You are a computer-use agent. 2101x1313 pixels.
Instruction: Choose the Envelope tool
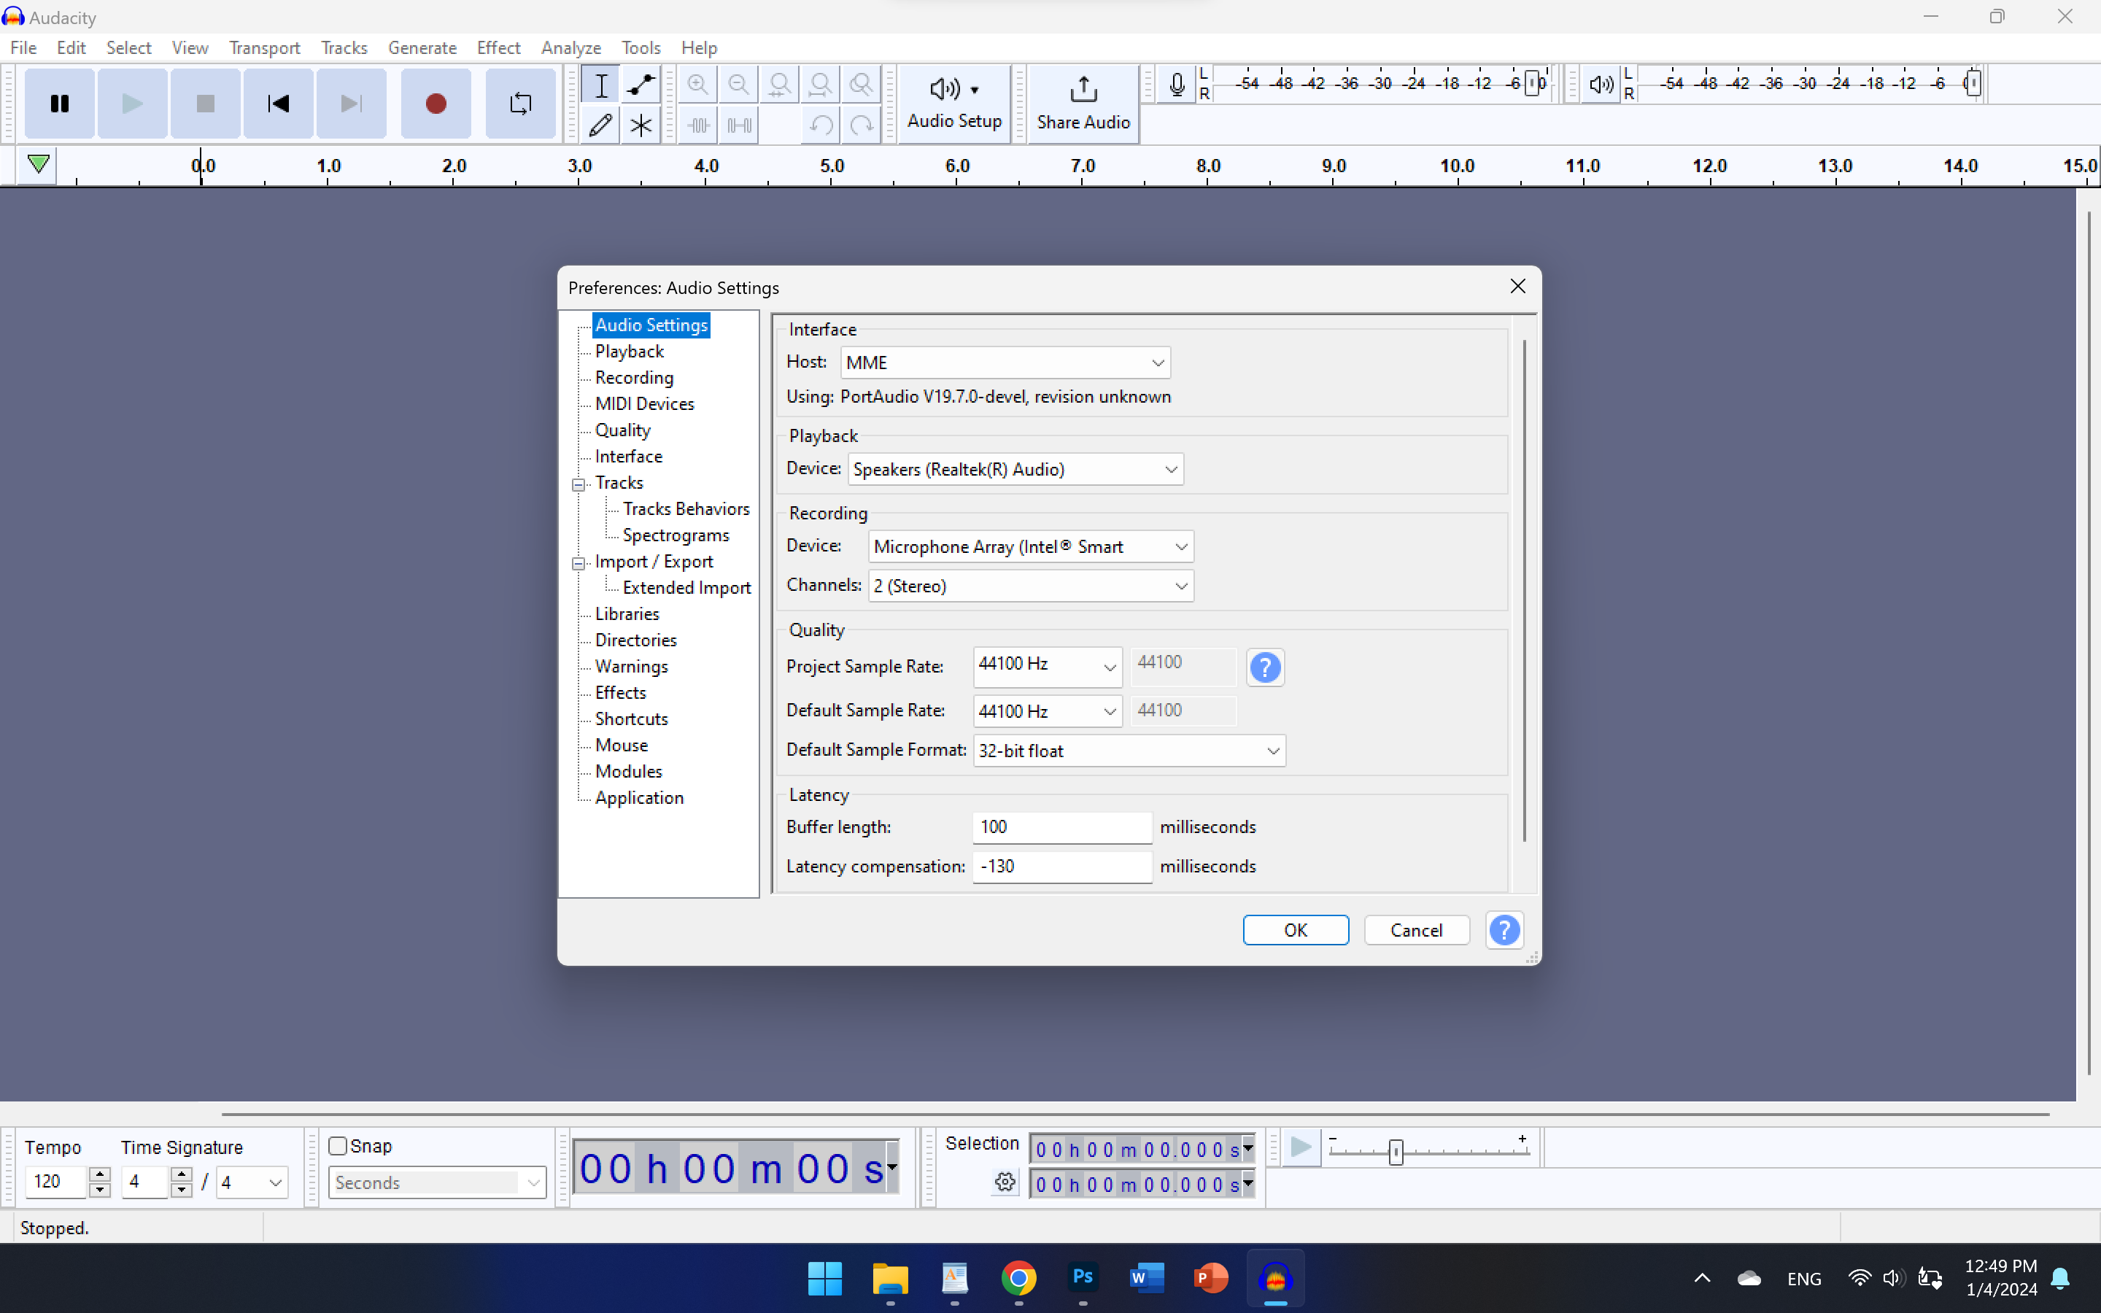tap(641, 85)
